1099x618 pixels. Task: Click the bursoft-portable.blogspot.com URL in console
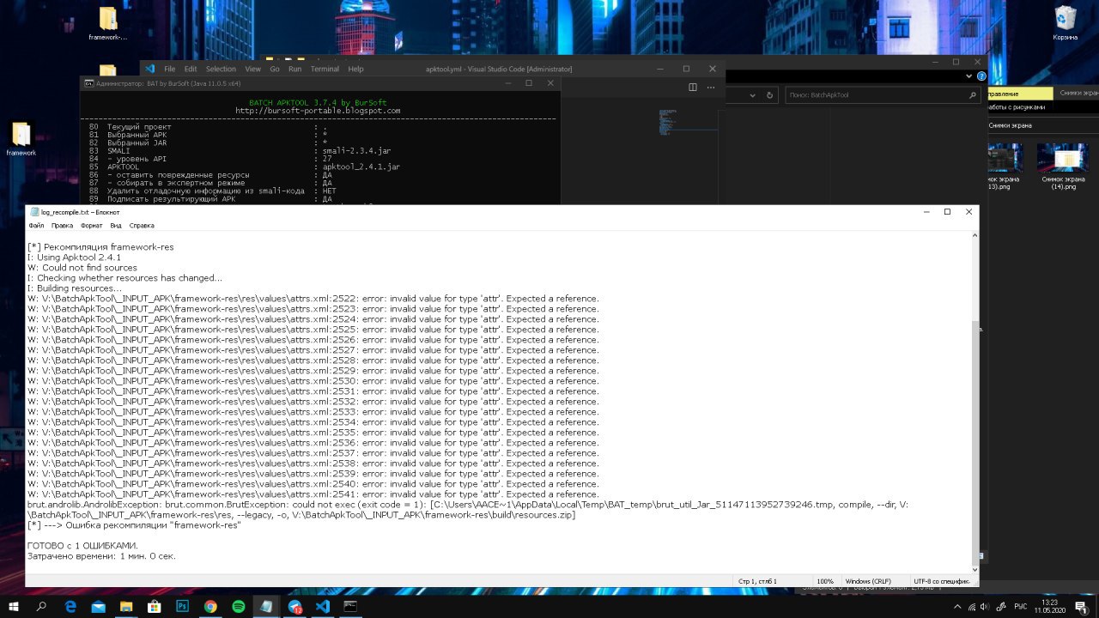pyautogui.click(x=318, y=111)
